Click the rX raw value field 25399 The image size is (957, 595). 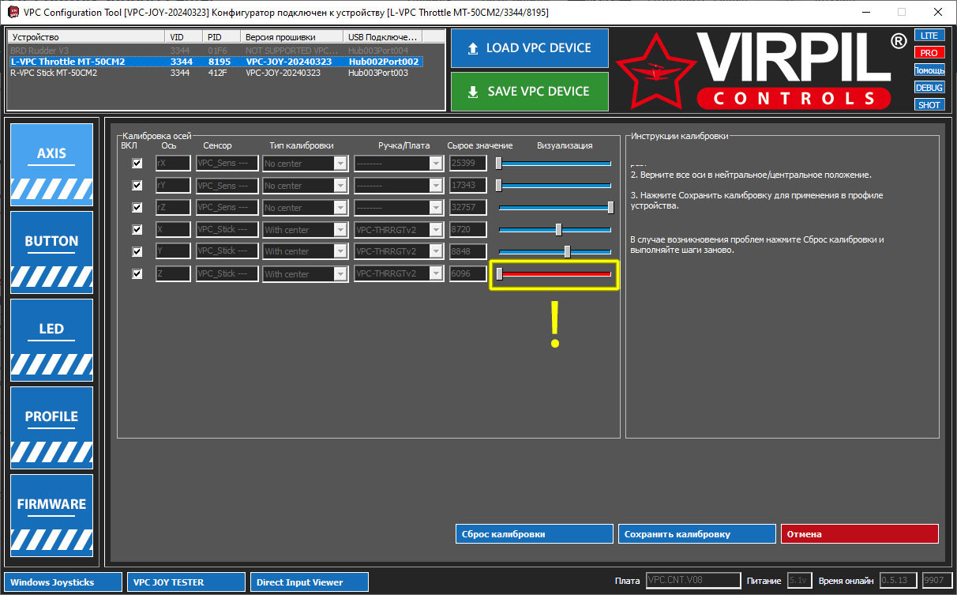pyautogui.click(x=467, y=164)
